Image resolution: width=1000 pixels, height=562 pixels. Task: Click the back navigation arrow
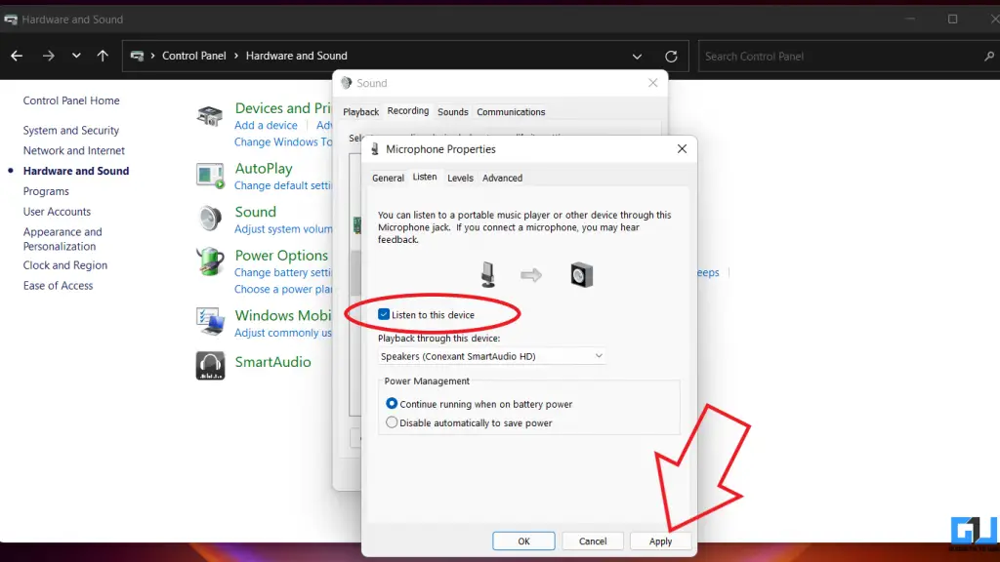coord(16,56)
